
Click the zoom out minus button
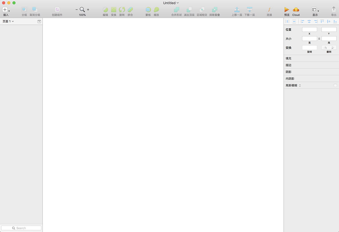click(76, 10)
